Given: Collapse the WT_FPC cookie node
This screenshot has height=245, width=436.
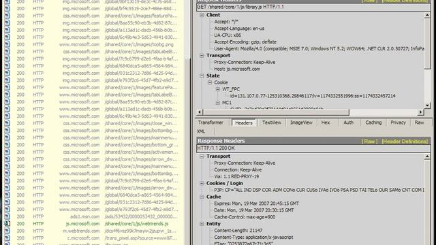Looking at the screenshot, I should [x=218, y=89].
